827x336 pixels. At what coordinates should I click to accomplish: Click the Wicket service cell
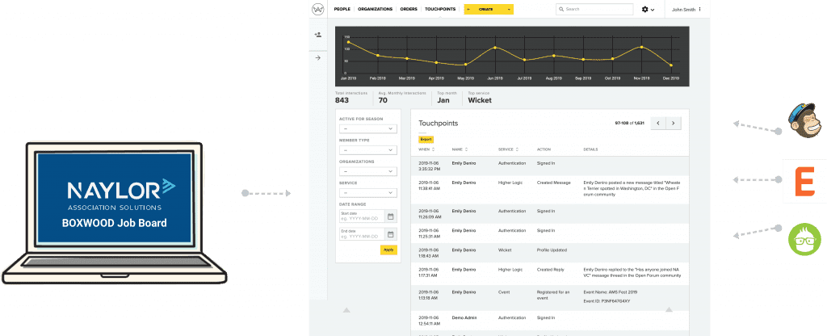coord(505,250)
